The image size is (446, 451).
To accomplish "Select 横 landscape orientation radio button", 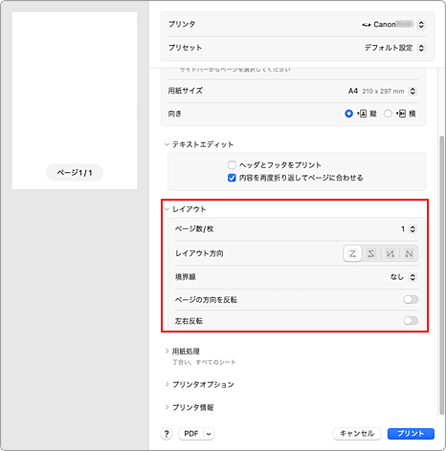I will click(388, 114).
